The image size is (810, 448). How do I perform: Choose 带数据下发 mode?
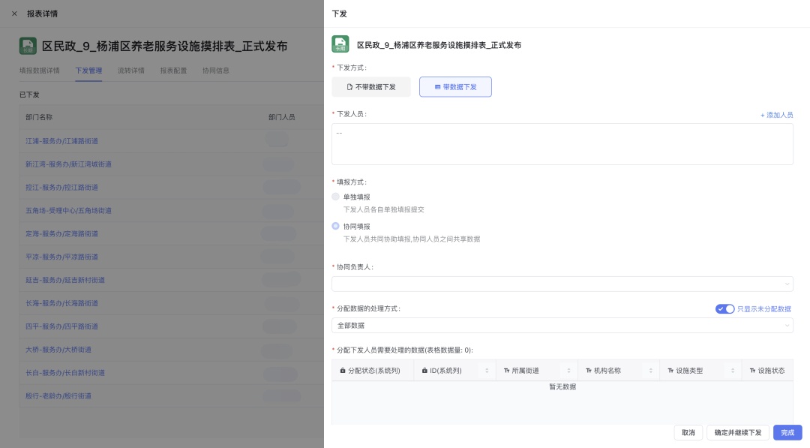(455, 87)
